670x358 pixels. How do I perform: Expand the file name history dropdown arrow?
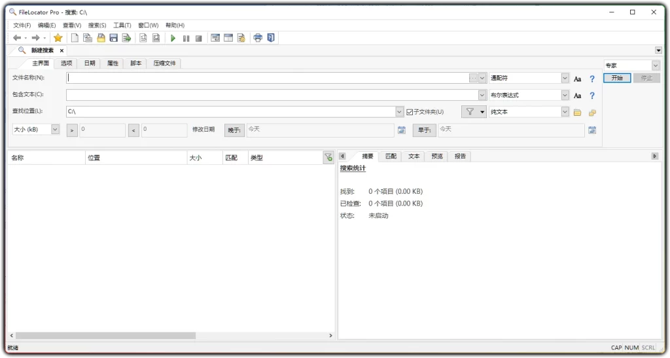pos(482,78)
